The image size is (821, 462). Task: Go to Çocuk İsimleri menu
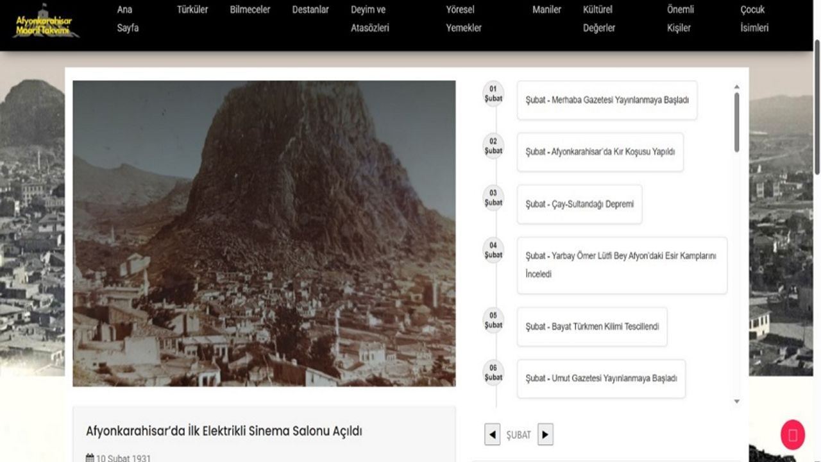tap(754, 19)
